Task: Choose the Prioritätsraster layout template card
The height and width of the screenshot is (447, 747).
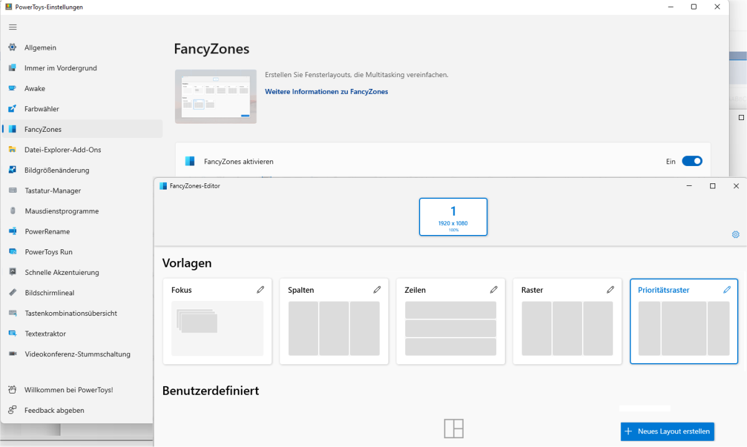Action: (684, 321)
